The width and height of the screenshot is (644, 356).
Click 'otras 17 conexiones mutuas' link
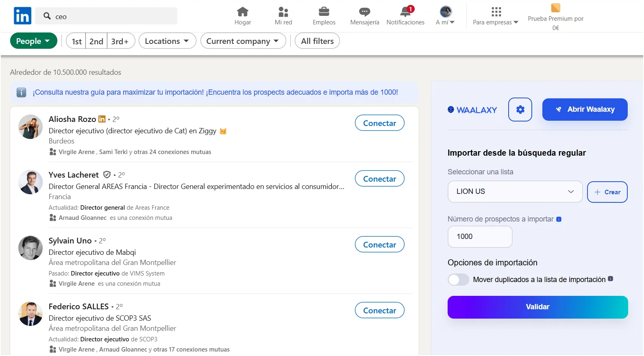(x=191, y=349)
